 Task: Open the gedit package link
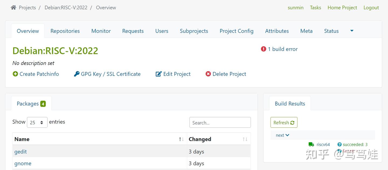click(20, 152)
